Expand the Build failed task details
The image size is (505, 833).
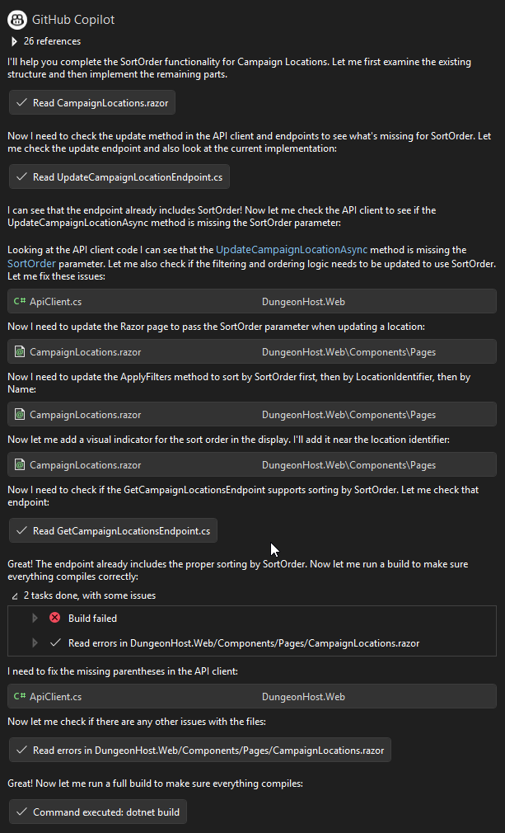(35, 618)
